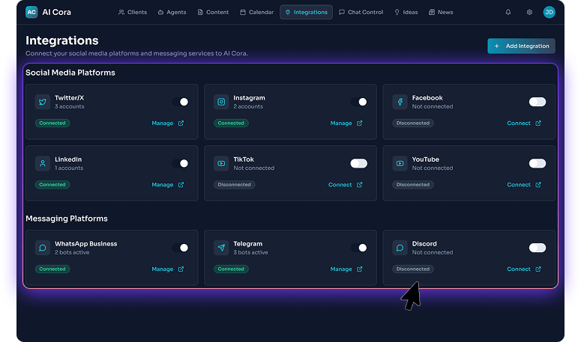Click the Discord chat bubble icon

[400, 248]
